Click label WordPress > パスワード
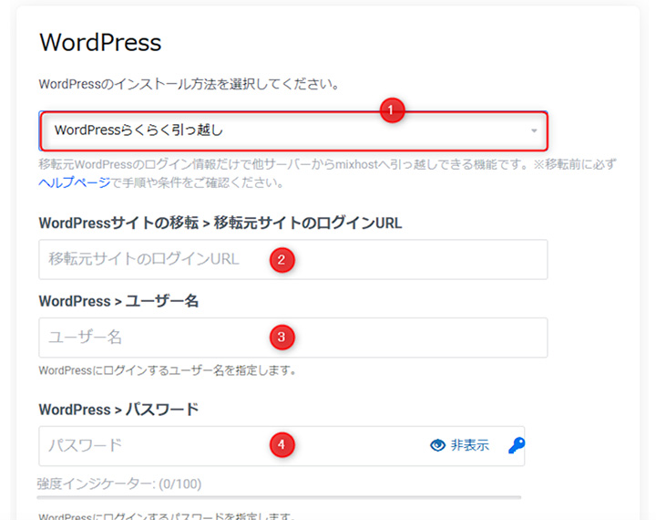The image size is (656, 520). point(118,410)
